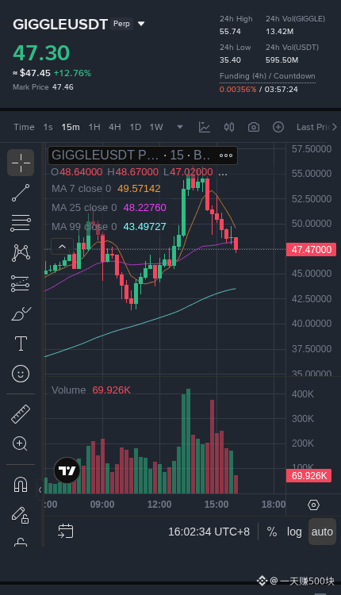Select the 4H interval
Viewport: 341px width, 595px height.
[115, 127]
